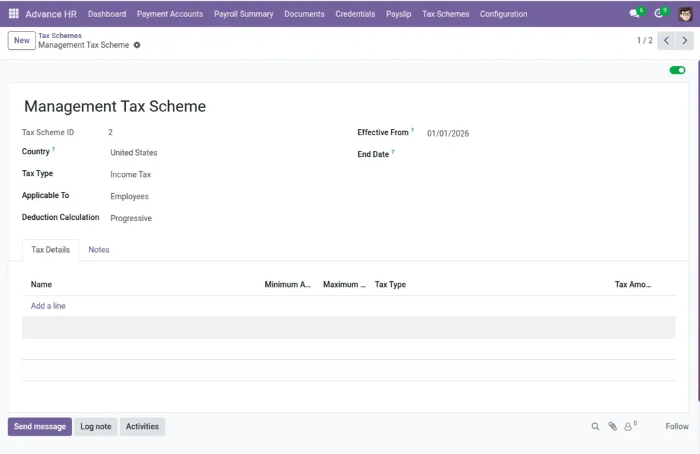This screenshot has height=454, width=700.
Task: Open the gear actions menu beside Management Tax Scheme
Action: pos(137,45)
